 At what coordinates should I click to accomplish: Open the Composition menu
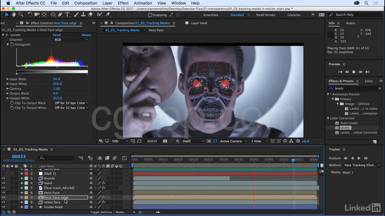pyautogui.click(x=85, y=3)
